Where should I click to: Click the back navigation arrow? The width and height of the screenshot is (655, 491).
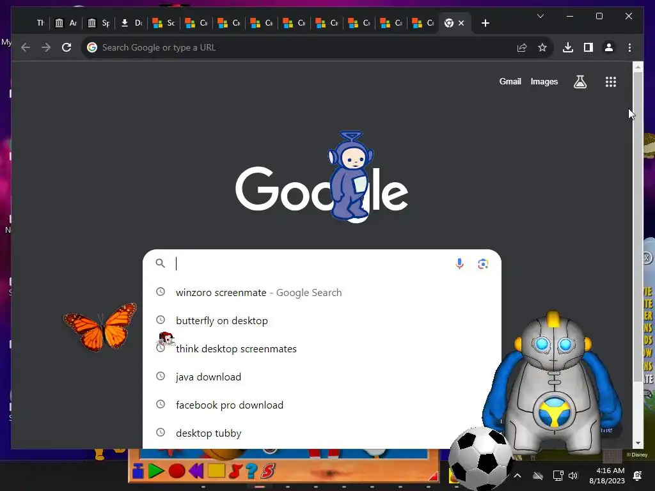[26, 47]
